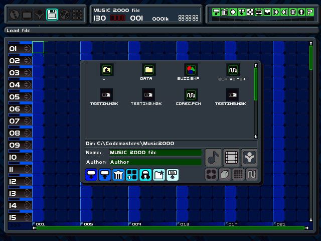The image size is (321, 241).
Task: Select the COREC.PCM waveform file
Action: tap(191, 95)
